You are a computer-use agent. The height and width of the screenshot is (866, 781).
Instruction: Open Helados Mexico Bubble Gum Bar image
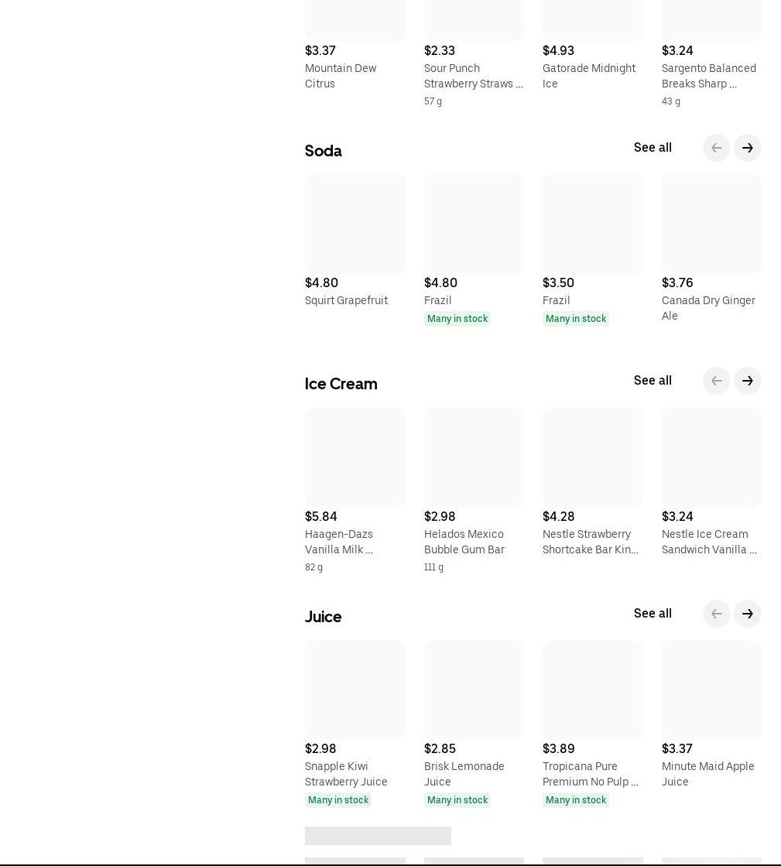(474, 457)
